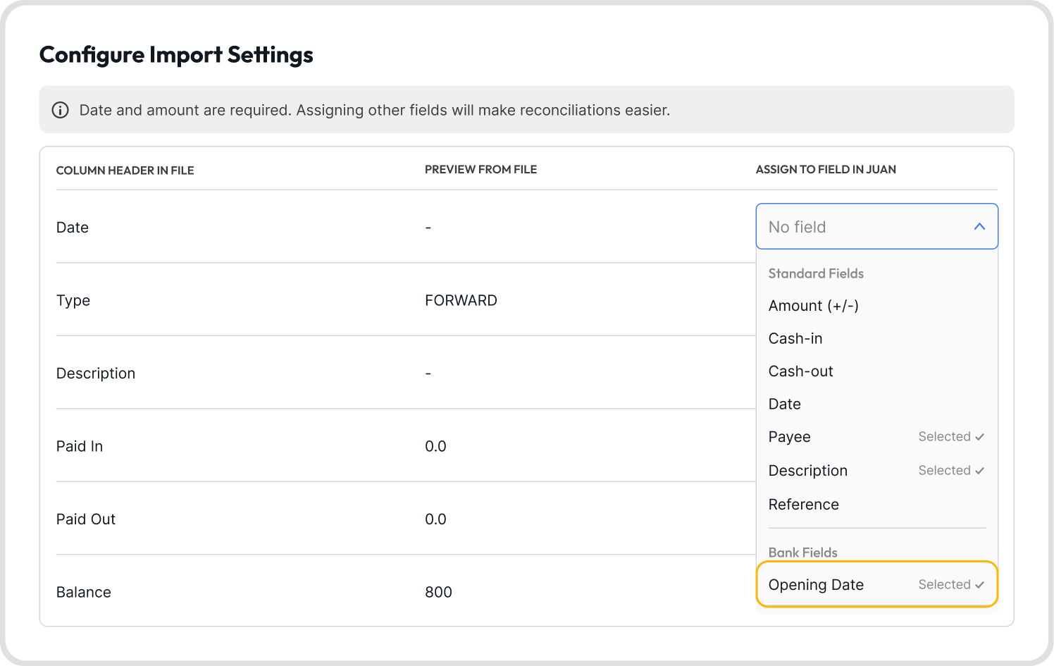Click the ASSIGN TO FIELD IN JUAN heading
This screenshot has height=666, width=1054.
click(826, 169)
